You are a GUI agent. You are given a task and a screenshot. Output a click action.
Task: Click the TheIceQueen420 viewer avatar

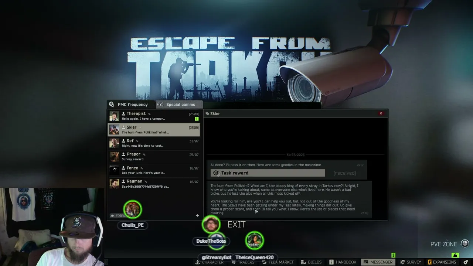tap(255, 240)
